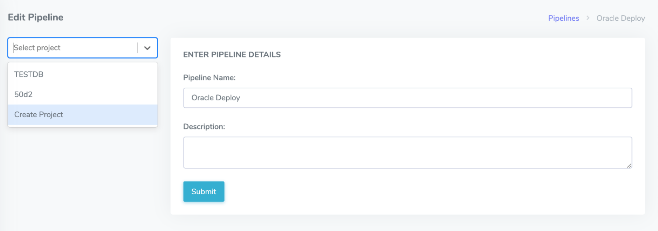Click into the Select project search field

click(72, 48)
